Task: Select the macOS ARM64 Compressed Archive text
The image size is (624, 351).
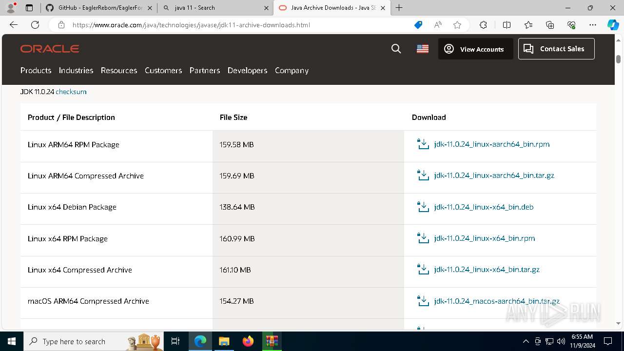Action: 88,301
